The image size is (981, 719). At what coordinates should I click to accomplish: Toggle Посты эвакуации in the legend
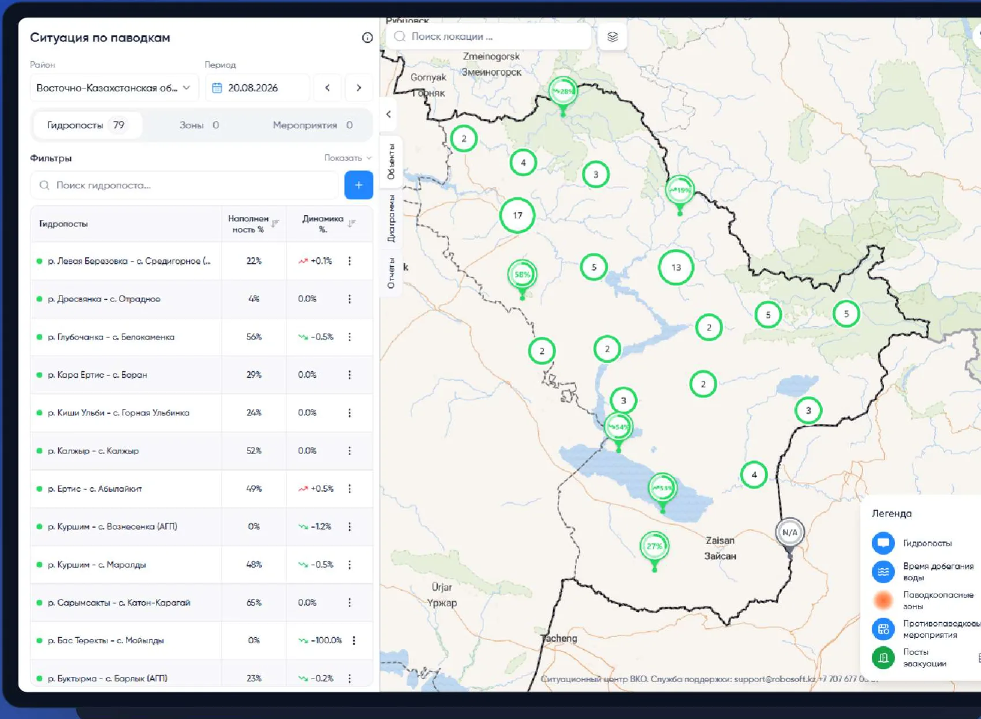883,658
